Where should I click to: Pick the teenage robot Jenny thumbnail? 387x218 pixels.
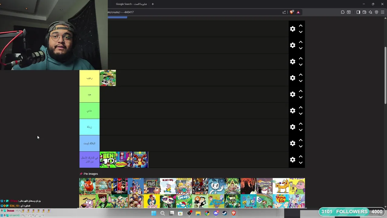pos(216,186)
